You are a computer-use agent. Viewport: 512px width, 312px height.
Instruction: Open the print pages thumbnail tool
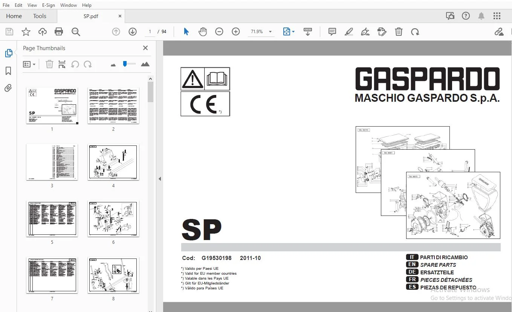pos(62,64)
